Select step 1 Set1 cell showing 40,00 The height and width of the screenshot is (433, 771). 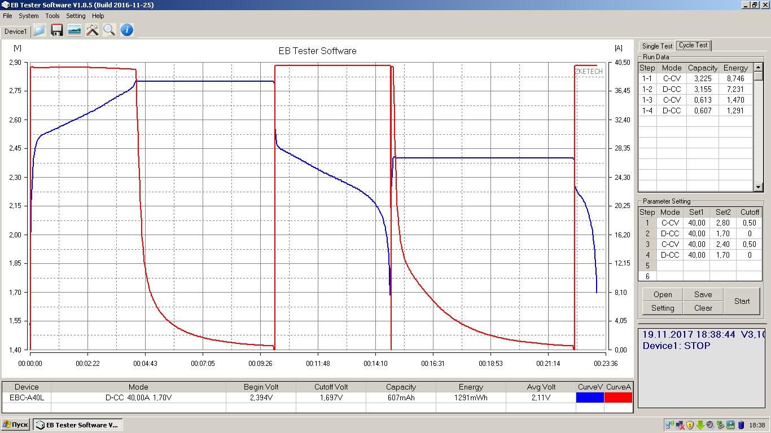(x=696, y=223)
